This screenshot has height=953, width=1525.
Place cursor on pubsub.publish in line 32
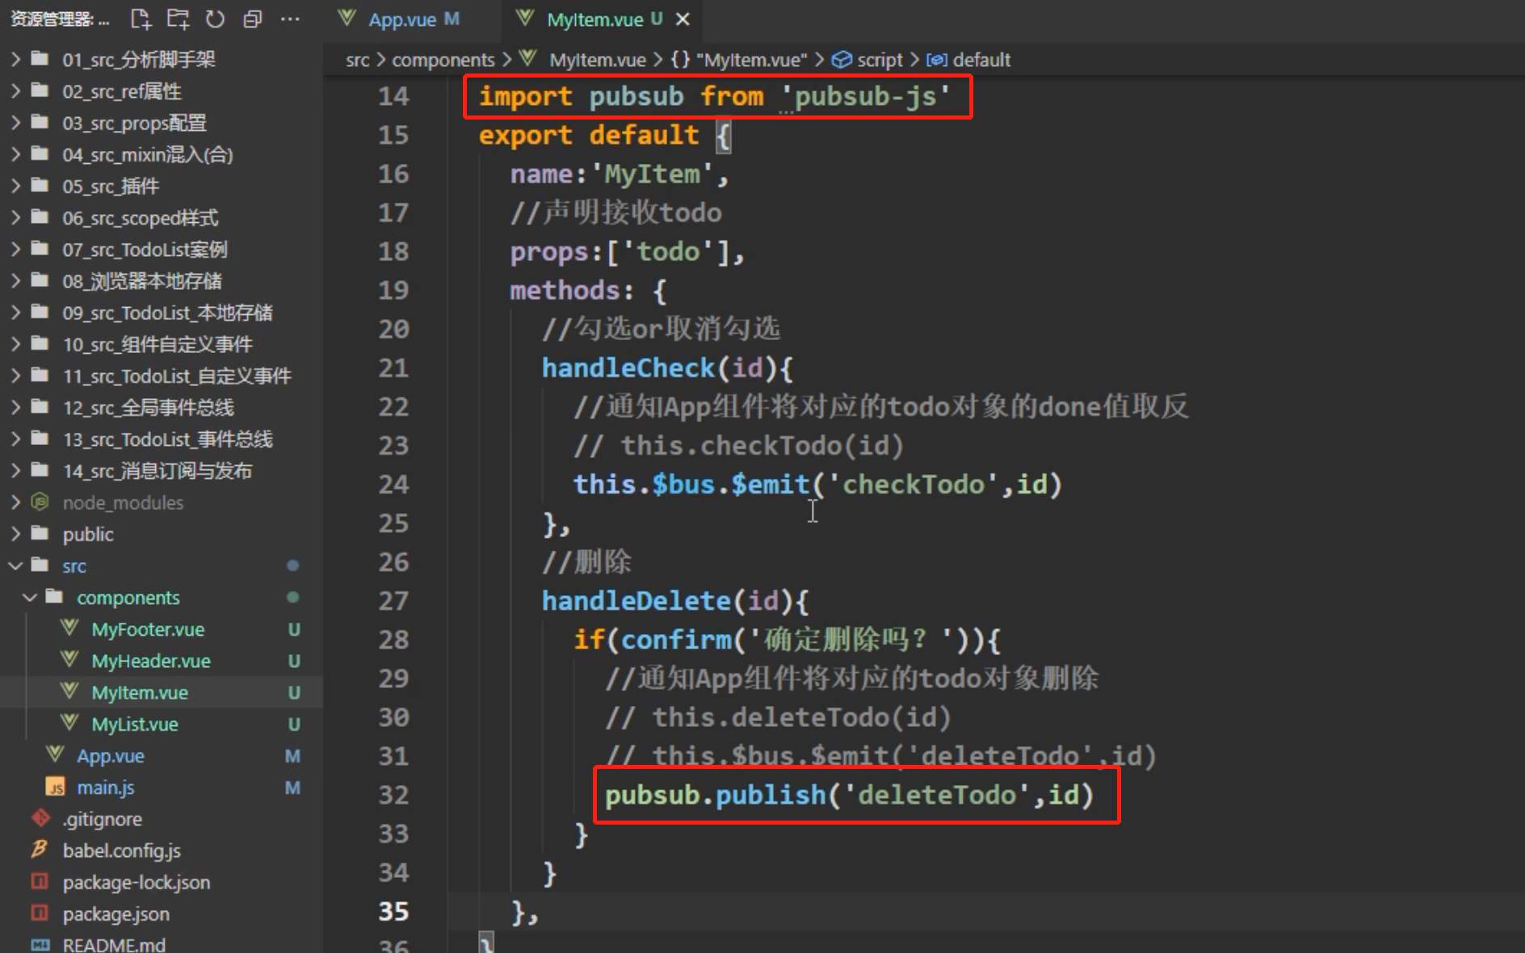716,795
